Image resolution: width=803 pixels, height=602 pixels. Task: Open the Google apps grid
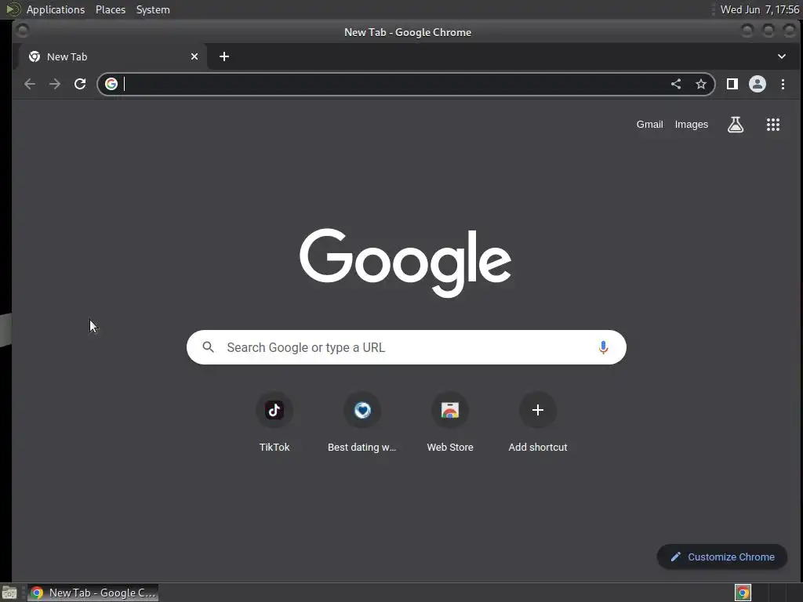pos(772,125)
